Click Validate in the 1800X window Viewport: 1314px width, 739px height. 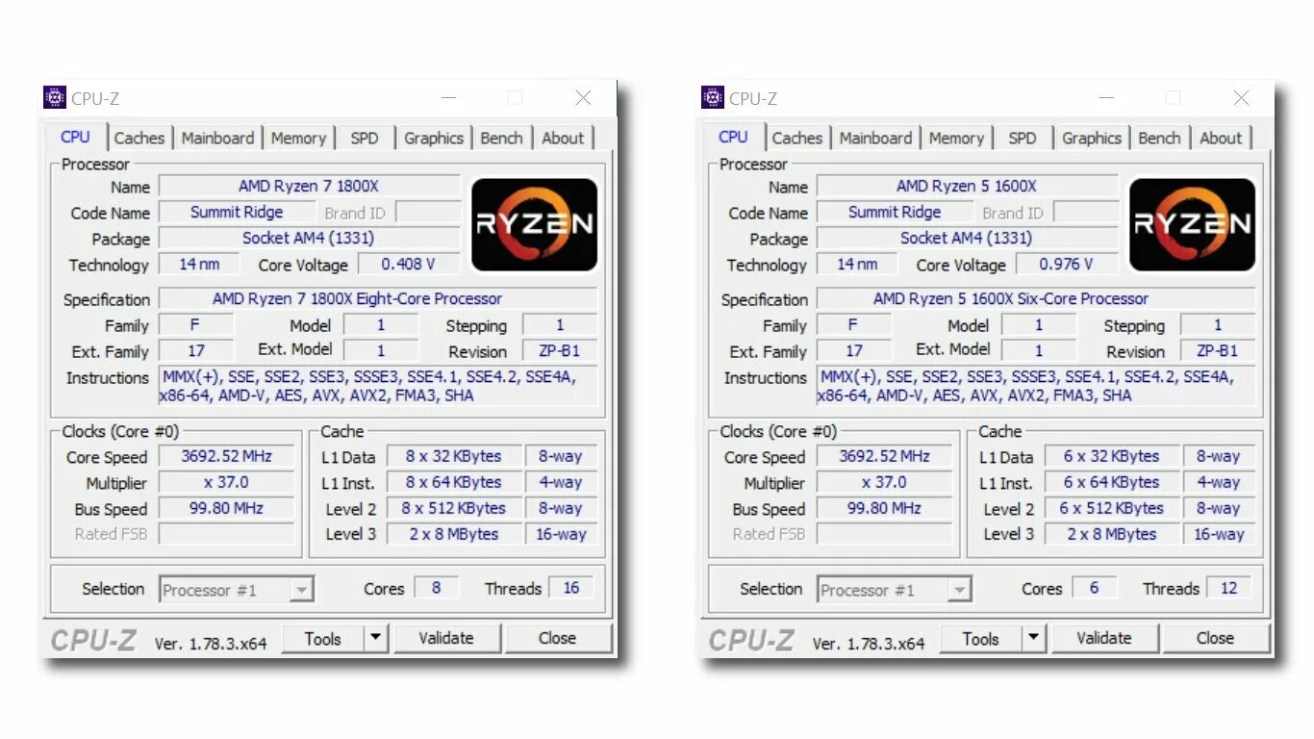446,638
